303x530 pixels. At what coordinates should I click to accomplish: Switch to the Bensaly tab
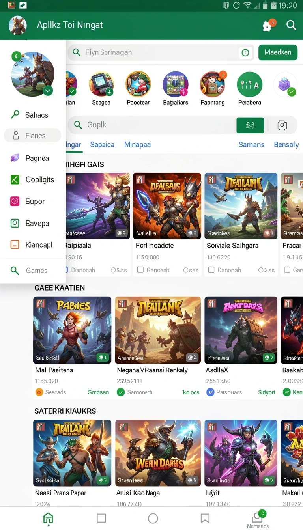[286, 144]
